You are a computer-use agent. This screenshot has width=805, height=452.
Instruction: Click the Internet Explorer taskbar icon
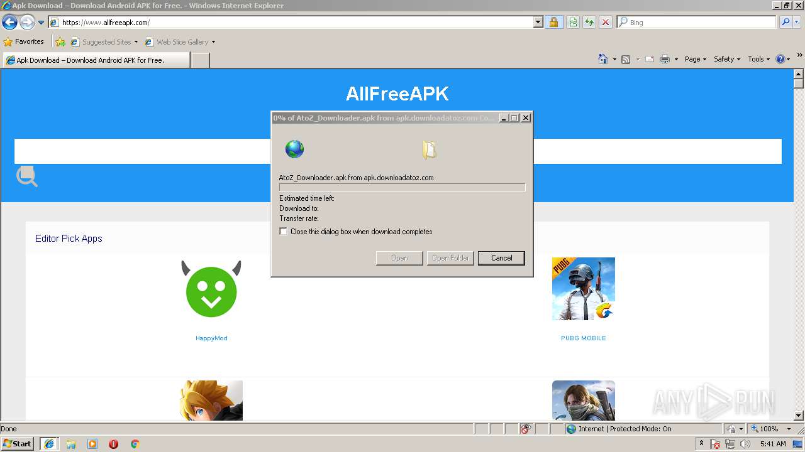(48, 444)
